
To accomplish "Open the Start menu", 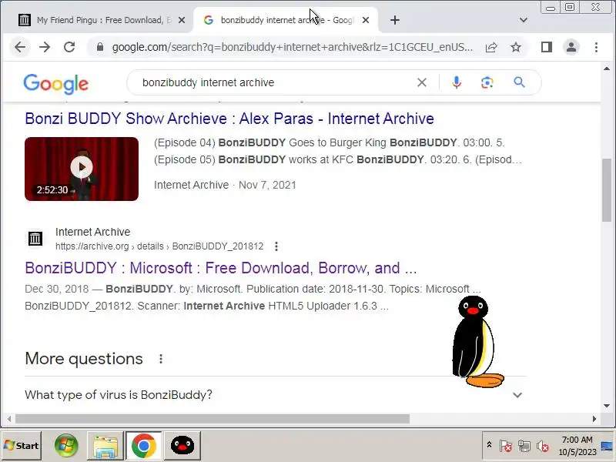I will pyautogui.click(x=22, y=446).
